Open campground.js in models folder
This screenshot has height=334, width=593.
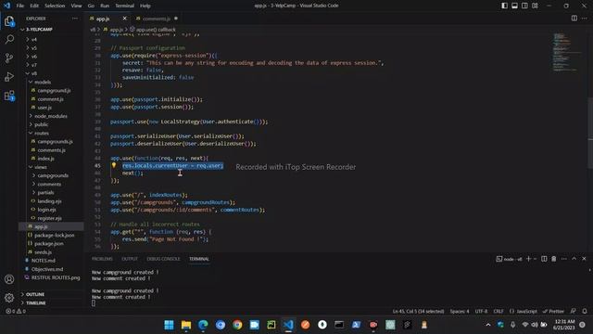(x=54, y=91)
